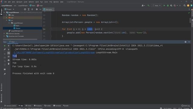
Task: Select LoopVSStream.iml file in project tree
Action: 17,31
